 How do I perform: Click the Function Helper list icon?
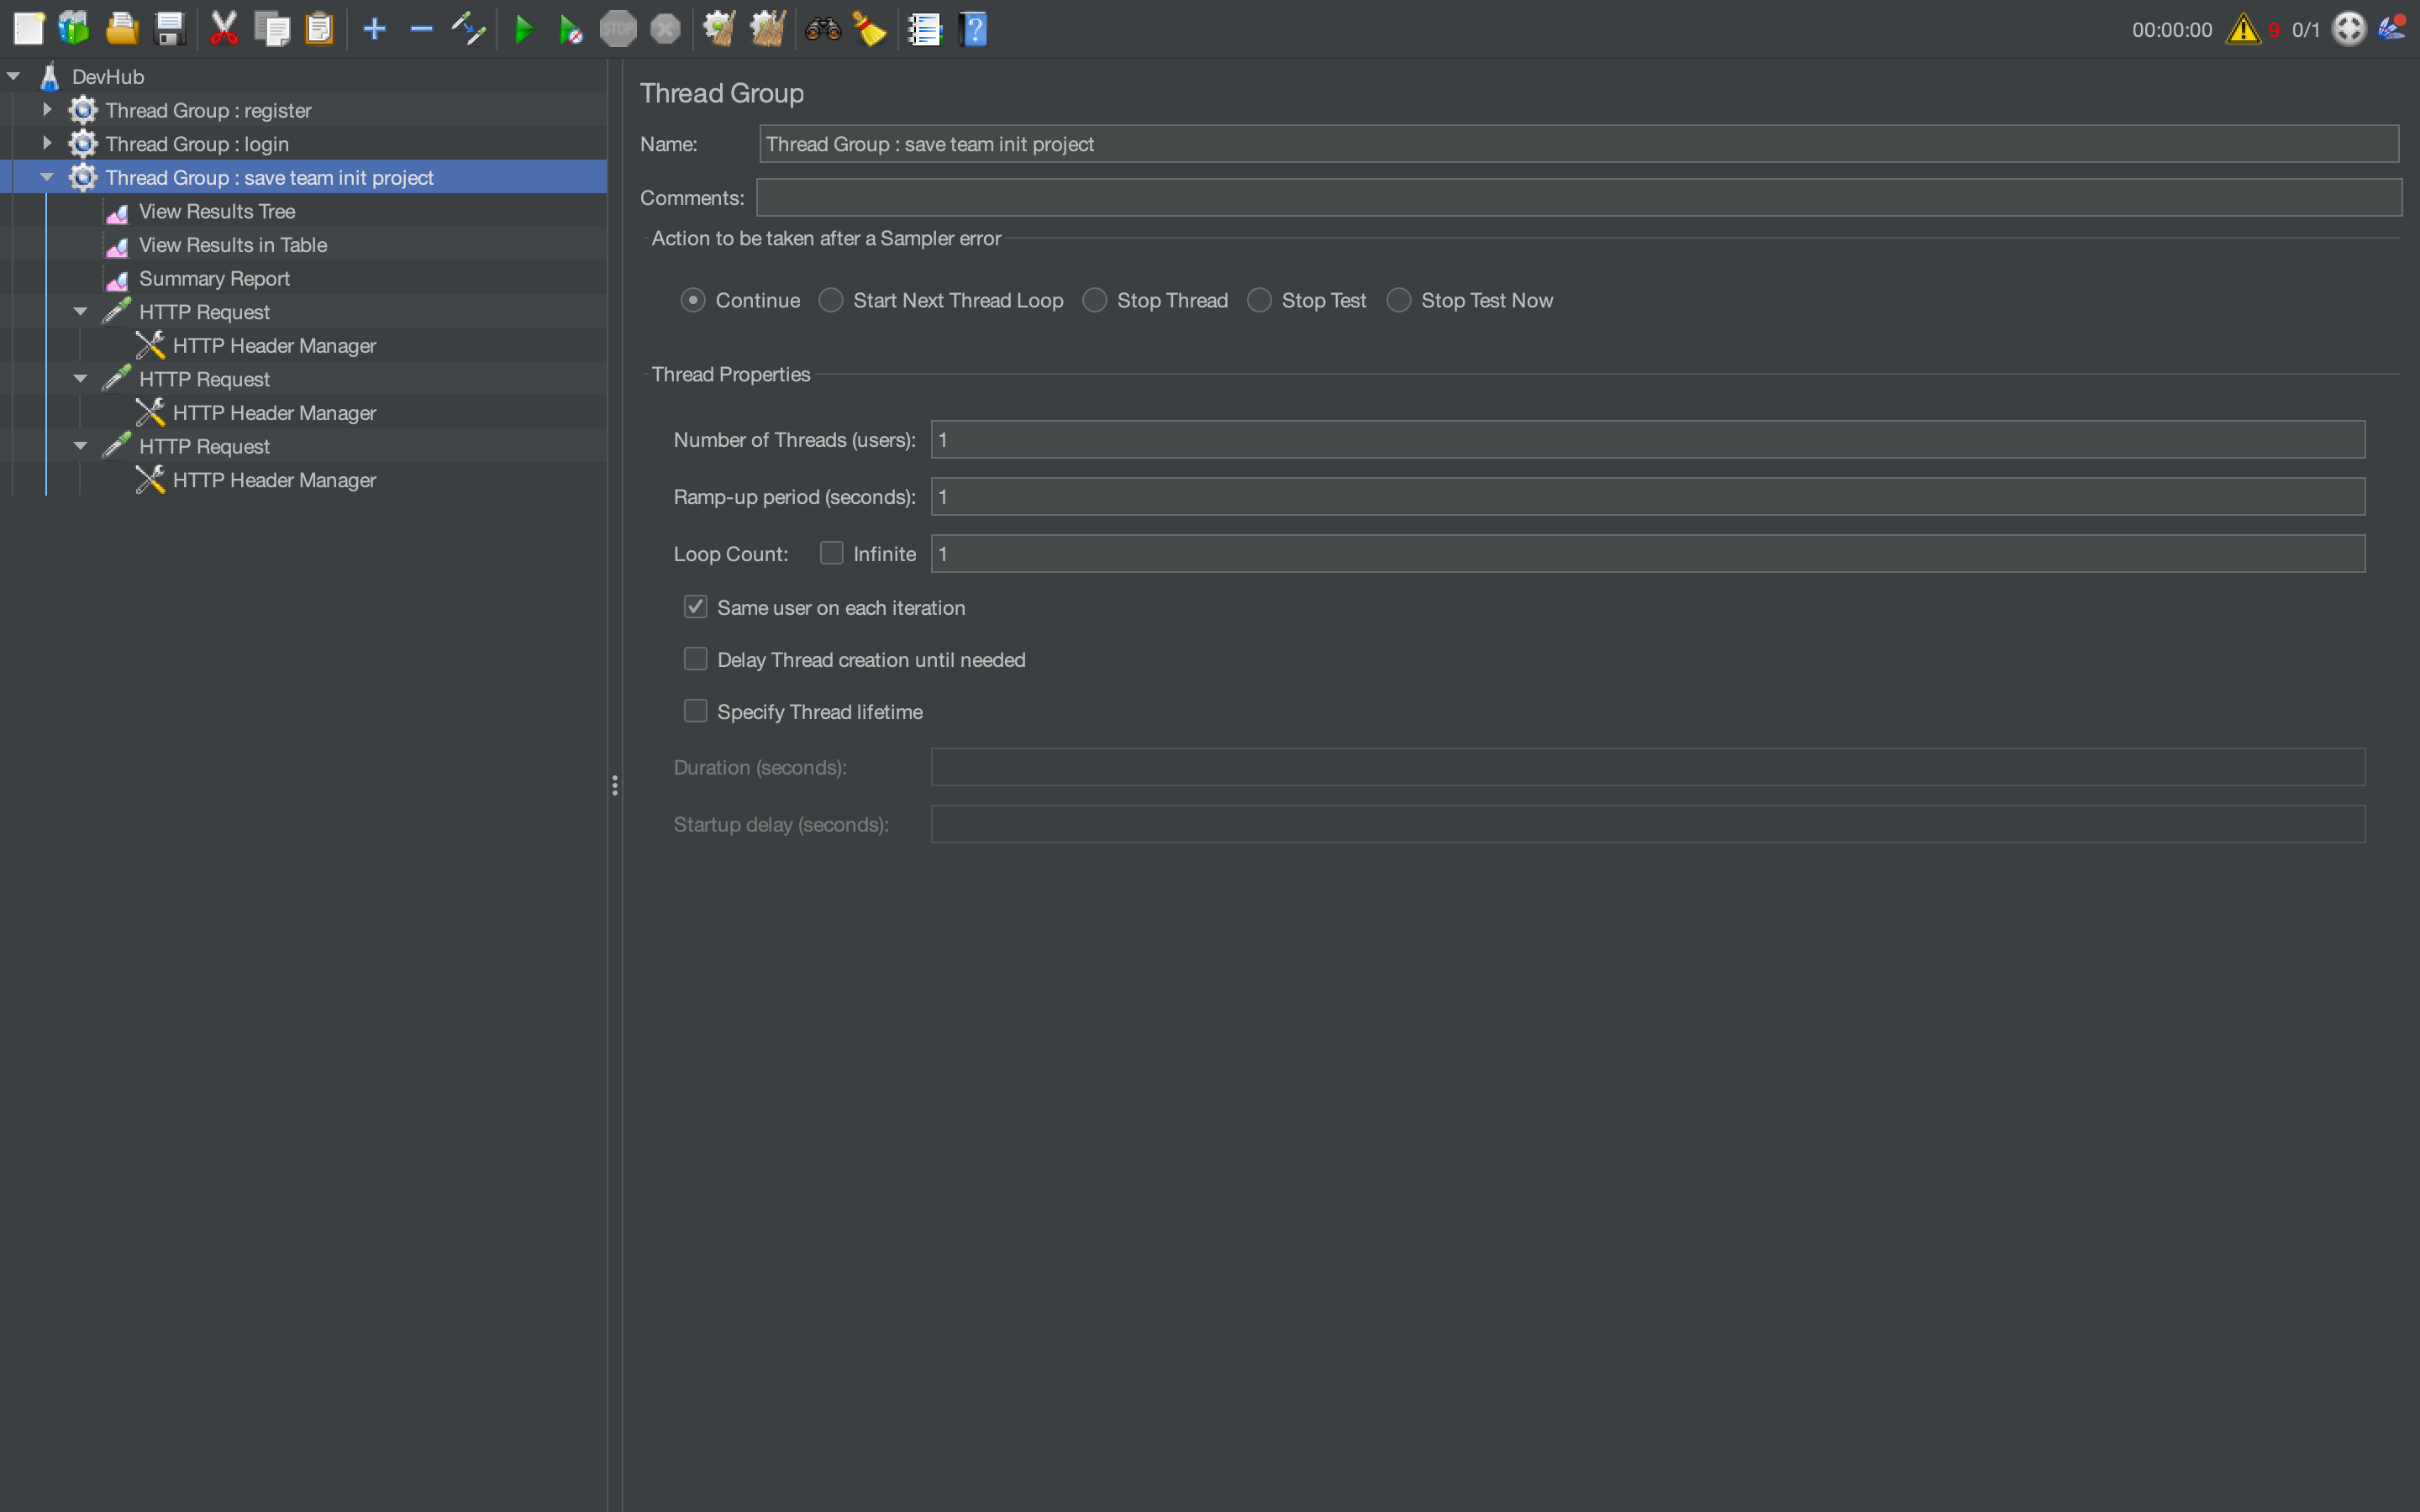tap(925, 30)
